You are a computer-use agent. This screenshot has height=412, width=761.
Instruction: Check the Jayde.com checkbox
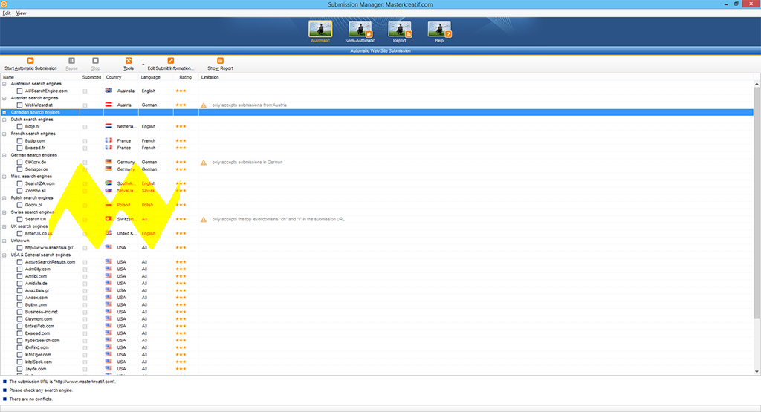coord(19,369)
